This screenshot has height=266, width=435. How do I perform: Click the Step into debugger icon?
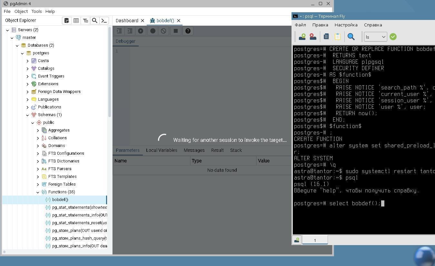(x=119, y=31)
